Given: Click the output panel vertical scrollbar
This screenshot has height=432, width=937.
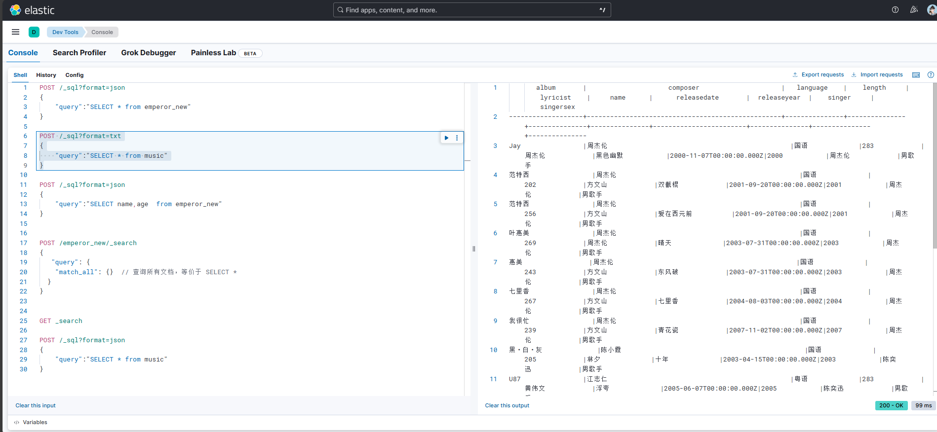Looking at the screenshot, I should click(x=935, y=166).
